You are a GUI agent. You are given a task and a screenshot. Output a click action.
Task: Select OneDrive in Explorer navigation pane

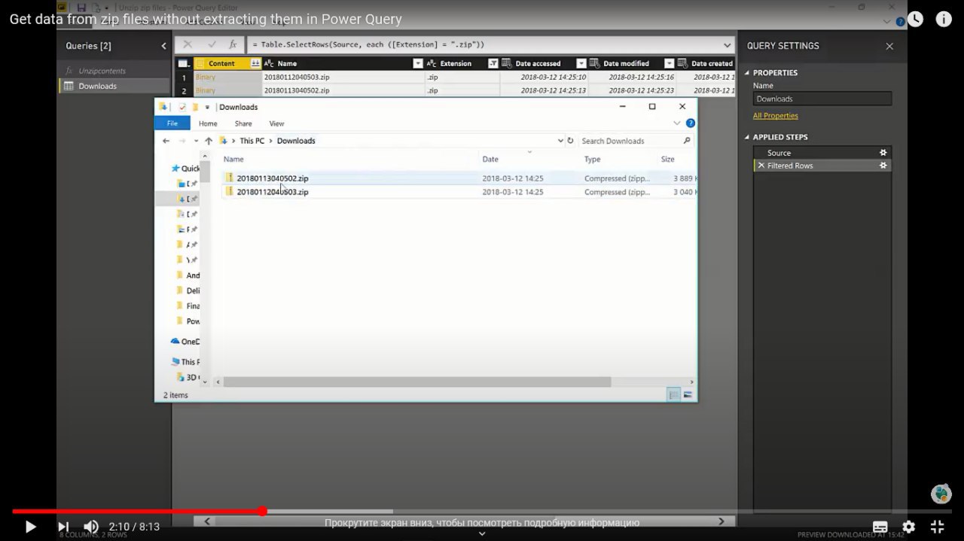coord(185,342)
